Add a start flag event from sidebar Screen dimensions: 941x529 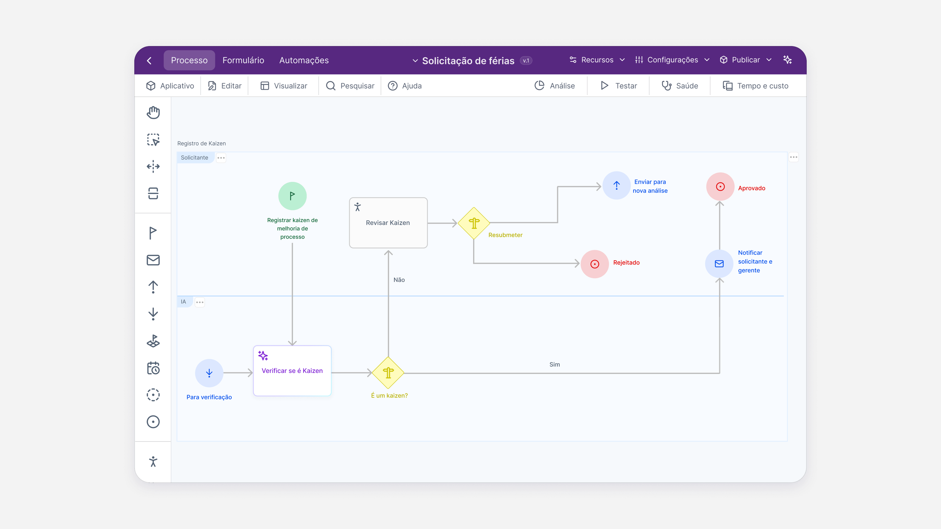click(x=153, y=233)
